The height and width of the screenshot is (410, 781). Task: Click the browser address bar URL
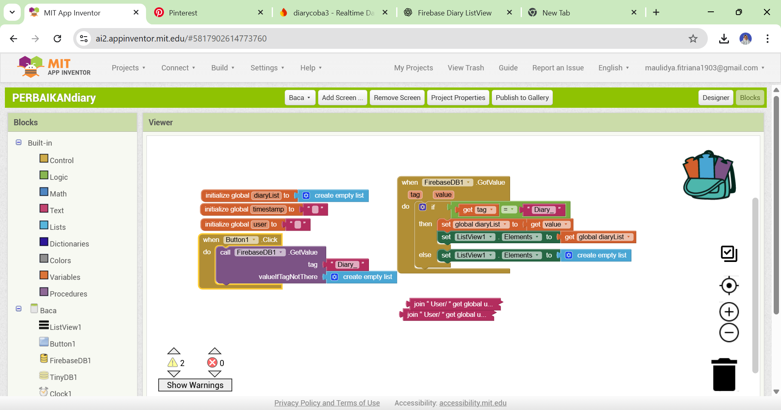[x=181, y=39]
